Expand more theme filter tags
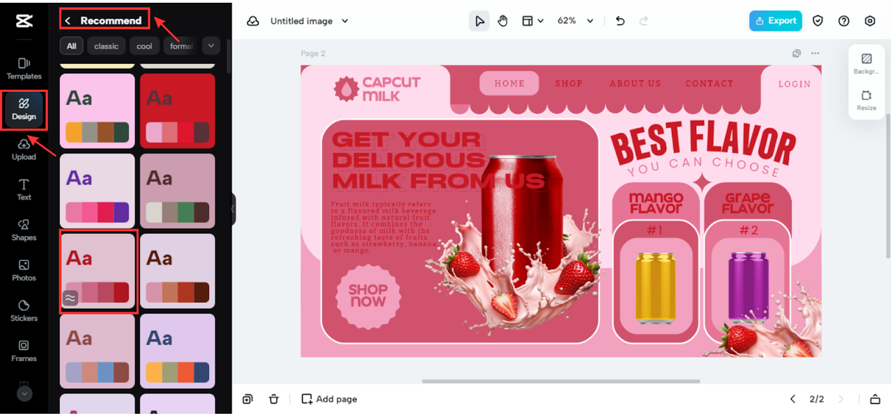This screenshot has width=892, height=414. (210, 46)
